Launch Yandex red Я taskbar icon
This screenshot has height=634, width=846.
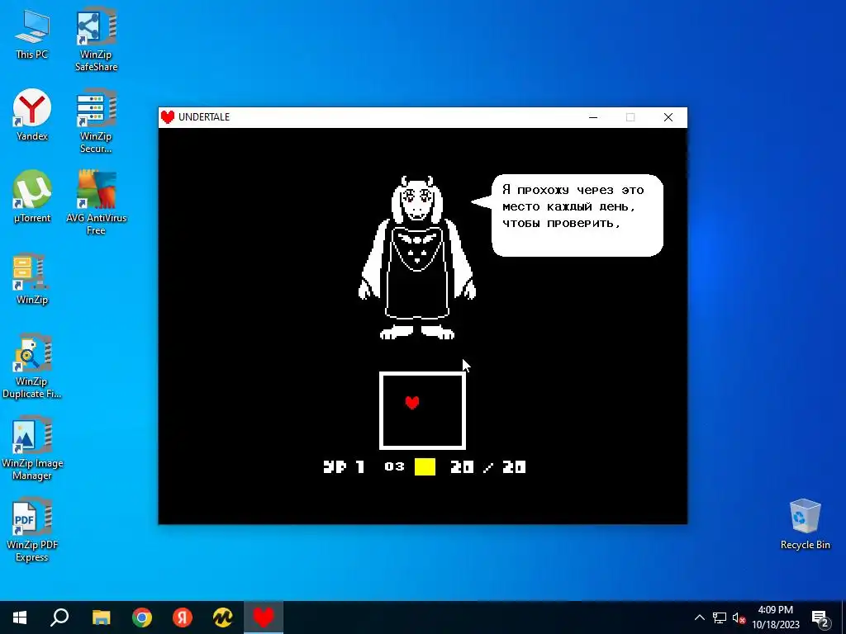pos(183,617)
